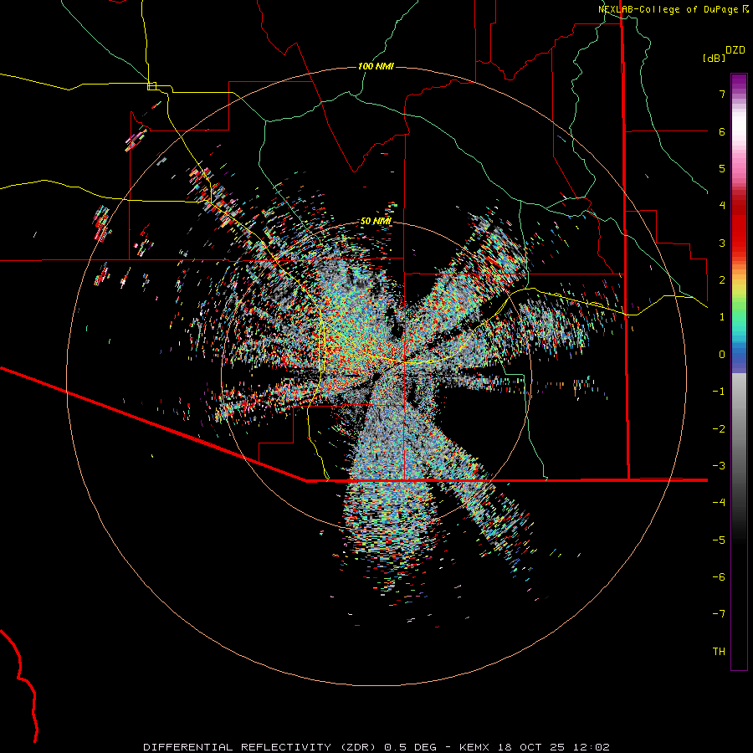
Task: Click the -3 value on color scale
Action: coord(719,466)
